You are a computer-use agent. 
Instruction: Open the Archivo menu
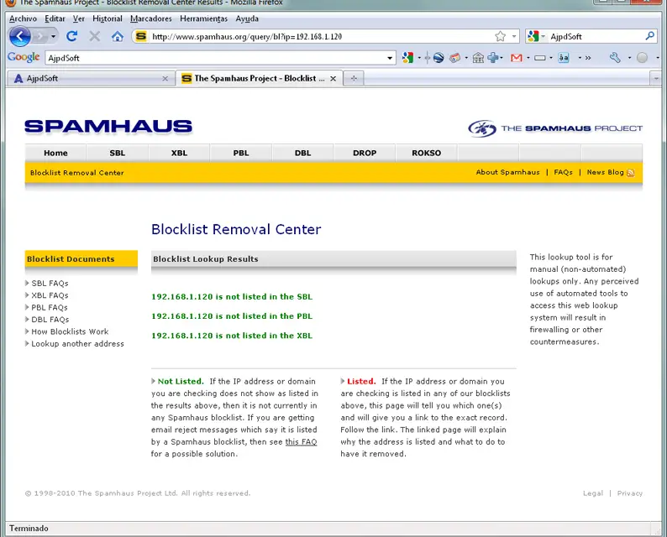23,18
